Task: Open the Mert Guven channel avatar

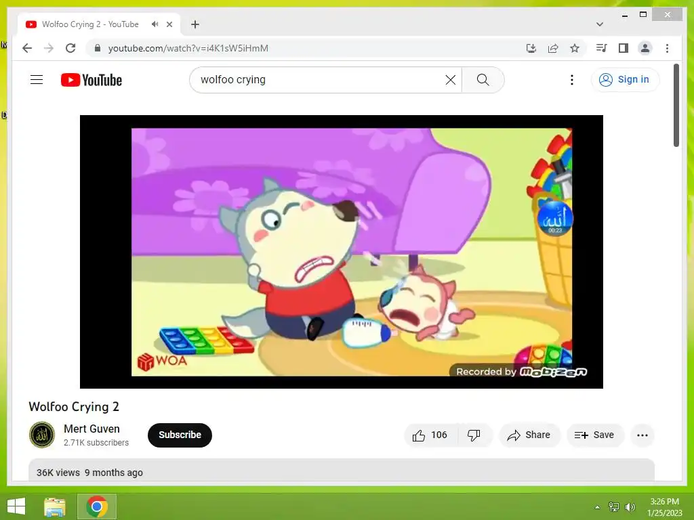Action: click(42, 435)
